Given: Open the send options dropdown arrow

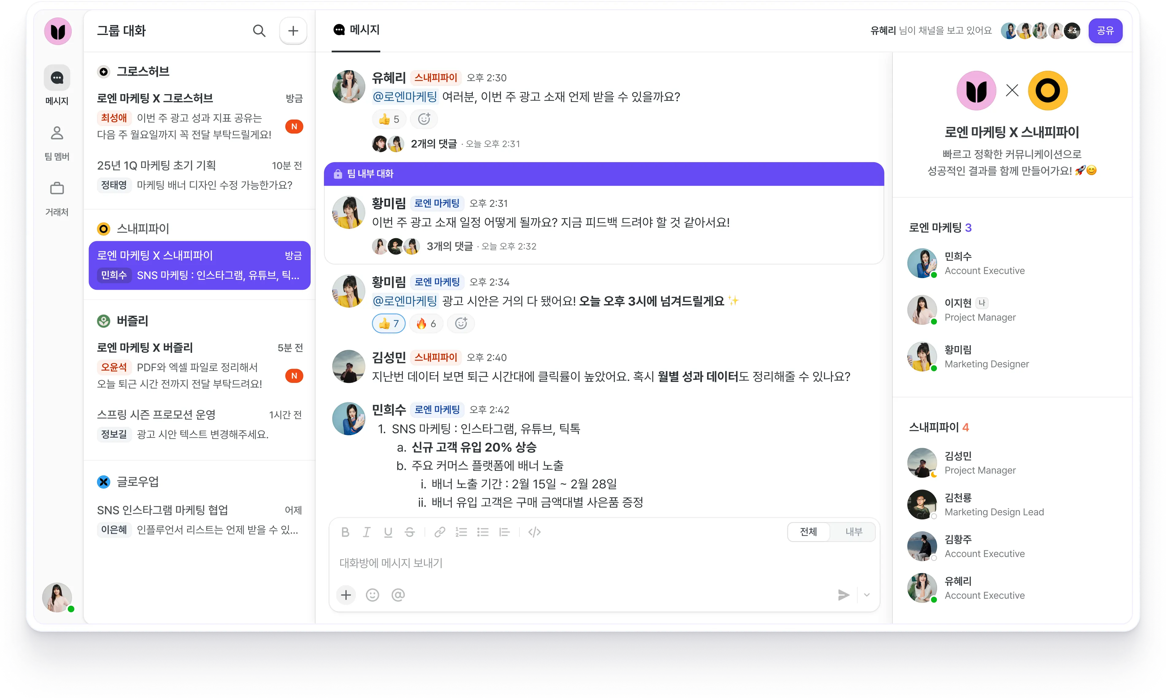Looking at the screenshot, I should pos(867,595).
